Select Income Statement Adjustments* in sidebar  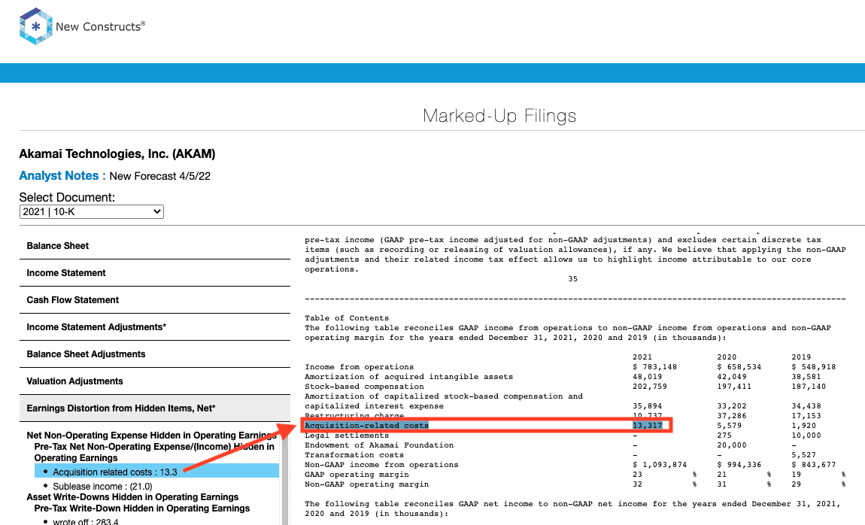click(x=154, y=327)
